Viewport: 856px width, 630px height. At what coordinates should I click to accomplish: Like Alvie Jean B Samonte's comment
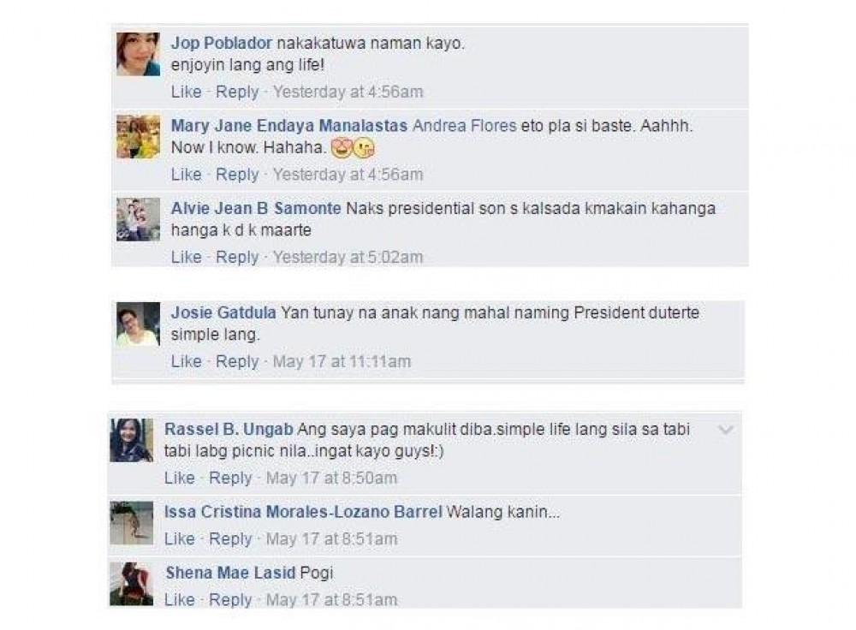point(186,257)
